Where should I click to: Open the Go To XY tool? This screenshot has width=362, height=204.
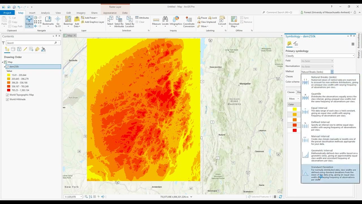[x=58, y=22]
